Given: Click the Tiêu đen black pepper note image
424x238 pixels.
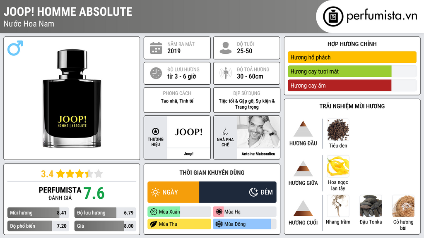Looking at the screenshot, I should click(338, 130).
